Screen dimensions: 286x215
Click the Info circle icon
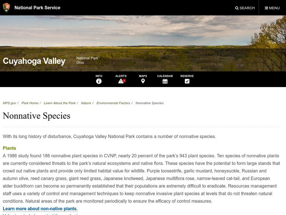pos(99,81)
